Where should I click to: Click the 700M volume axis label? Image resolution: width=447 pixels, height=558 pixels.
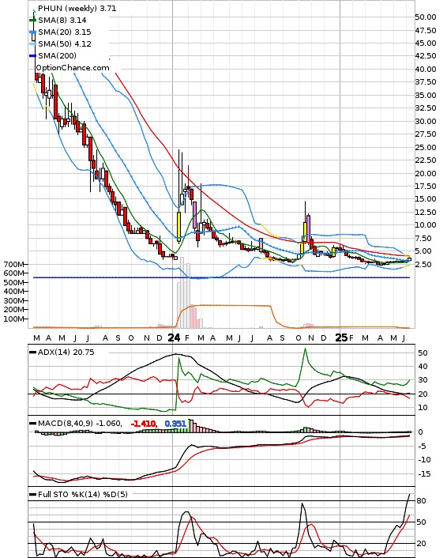coord(13,265)
